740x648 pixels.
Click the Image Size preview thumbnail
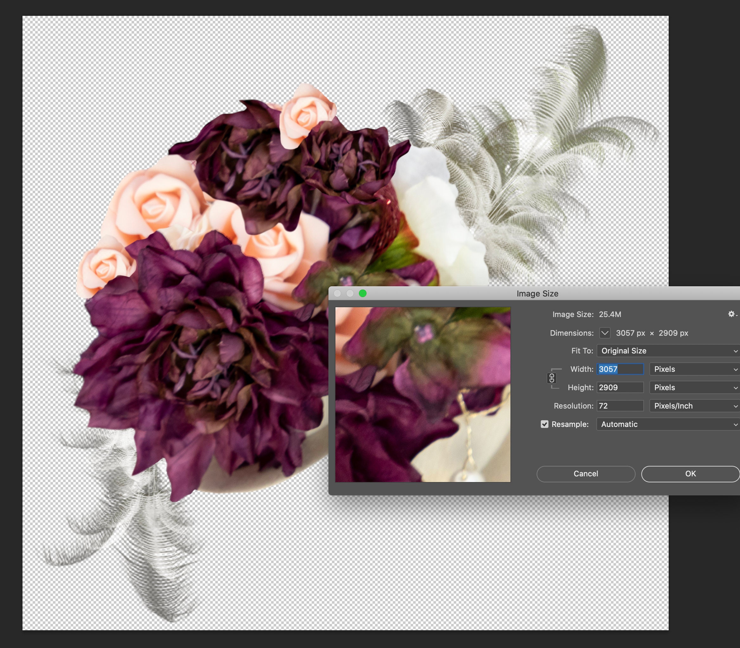point(423,395)
